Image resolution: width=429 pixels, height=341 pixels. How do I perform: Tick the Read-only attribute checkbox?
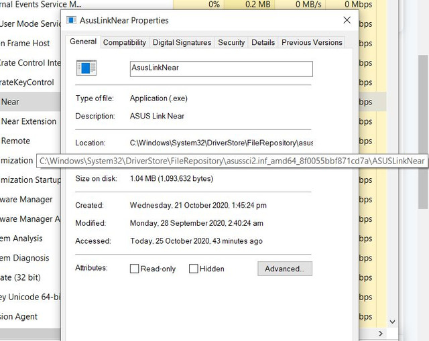click(134, 269)
